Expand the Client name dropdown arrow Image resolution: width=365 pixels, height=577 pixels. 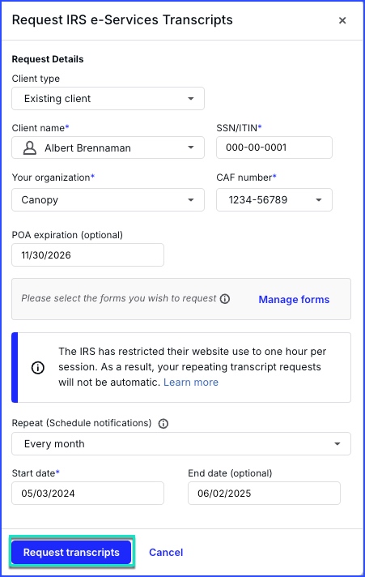[191, 147]
